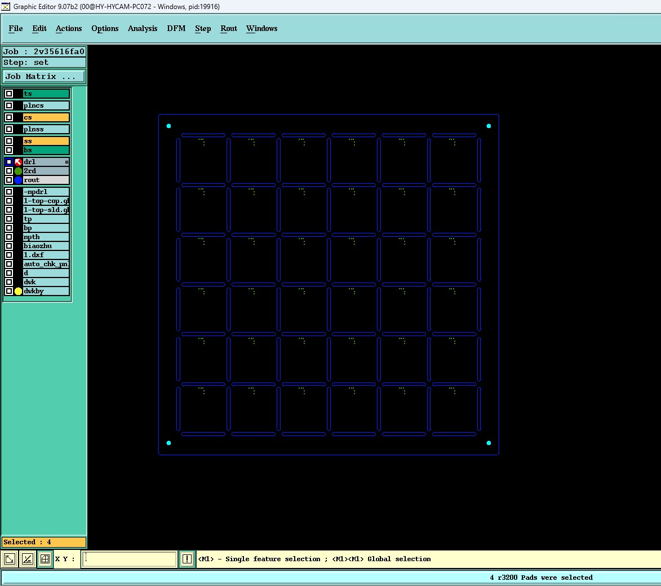Toggle the biaozhu layer checkbox
This screenshot has height=586, width=661.
coord(9,246)
